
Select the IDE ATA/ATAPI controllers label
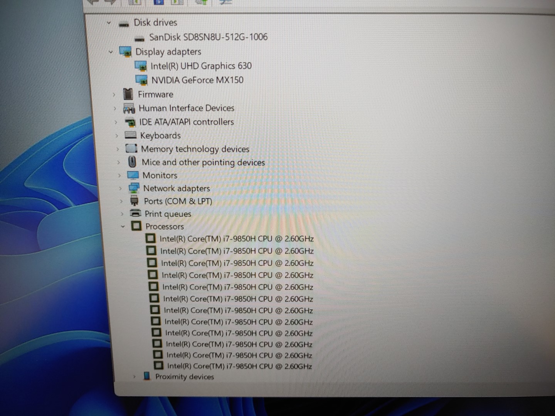[187, 122]
